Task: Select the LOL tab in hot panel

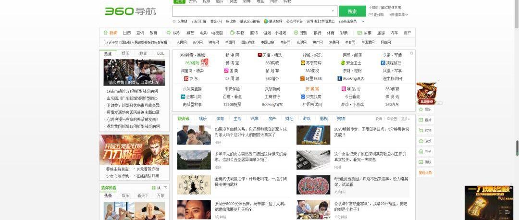Action: (161, 54)
